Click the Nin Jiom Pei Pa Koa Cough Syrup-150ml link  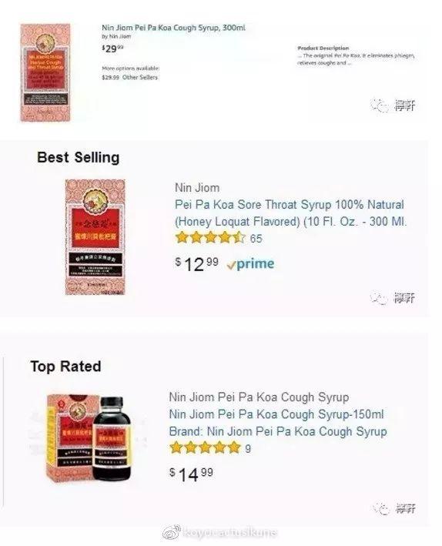pyautogui.click(x=276, y=414)
